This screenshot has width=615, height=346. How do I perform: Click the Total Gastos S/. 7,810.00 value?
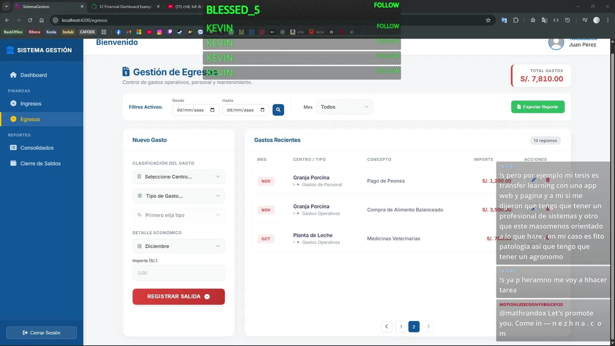(x=541, y=79)
